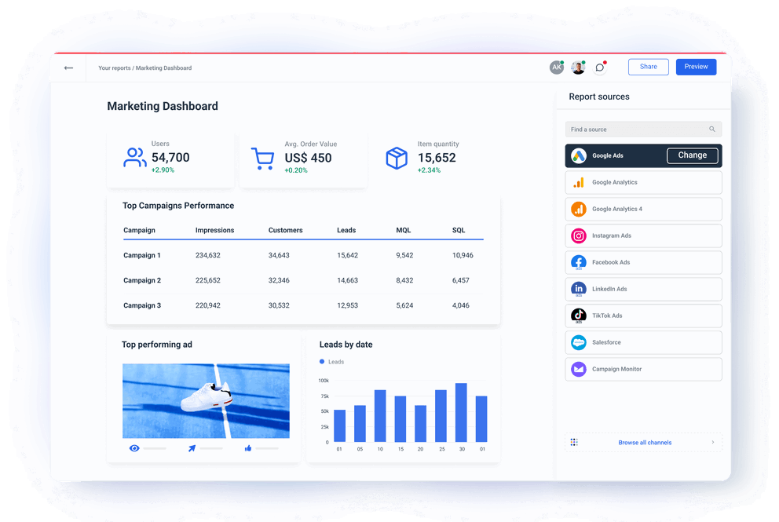Click the shopping cart icon above Avg. Order Value

pyautogui.click(x=265, y=158)
